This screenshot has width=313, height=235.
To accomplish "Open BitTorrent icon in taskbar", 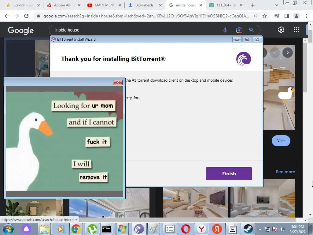I will [x=139, y=229].
